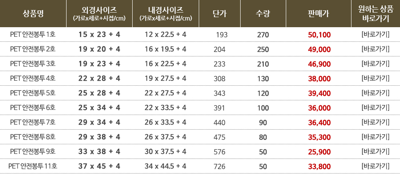The height and width of the screenshot is (179, 400).
Task: Click the 원하는 상품 바로가기 header
Action: point(375,13)
